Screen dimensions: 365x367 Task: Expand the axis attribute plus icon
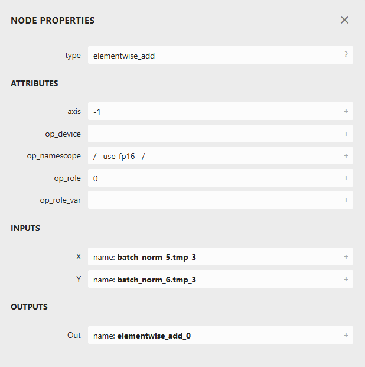pos(346,111)
